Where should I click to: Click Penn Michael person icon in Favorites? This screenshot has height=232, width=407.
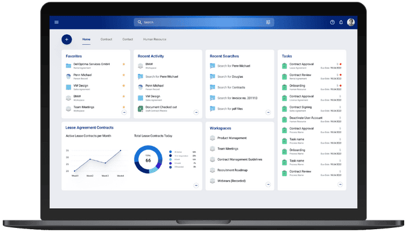69,77
